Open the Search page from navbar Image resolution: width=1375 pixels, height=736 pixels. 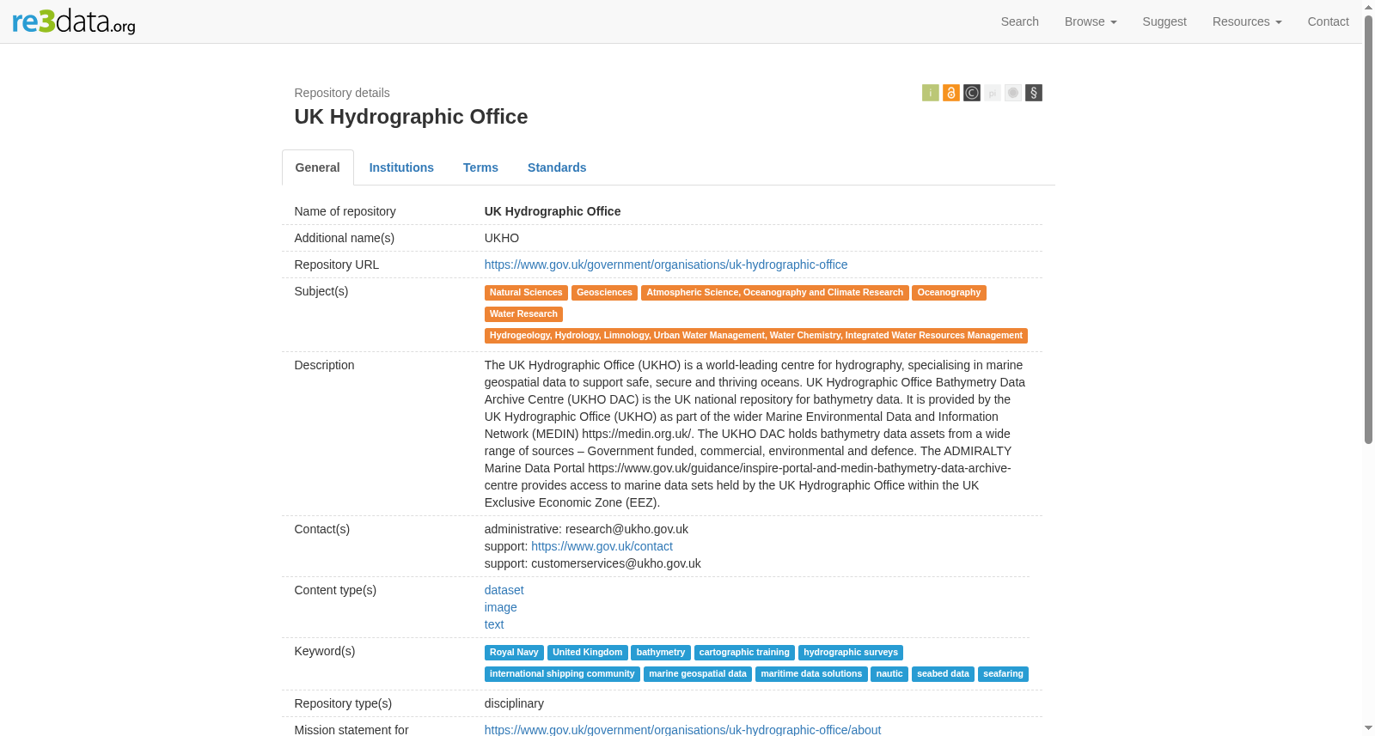click(1020, 21)
